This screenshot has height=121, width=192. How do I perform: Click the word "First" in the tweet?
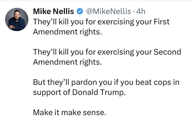(161, 22)
